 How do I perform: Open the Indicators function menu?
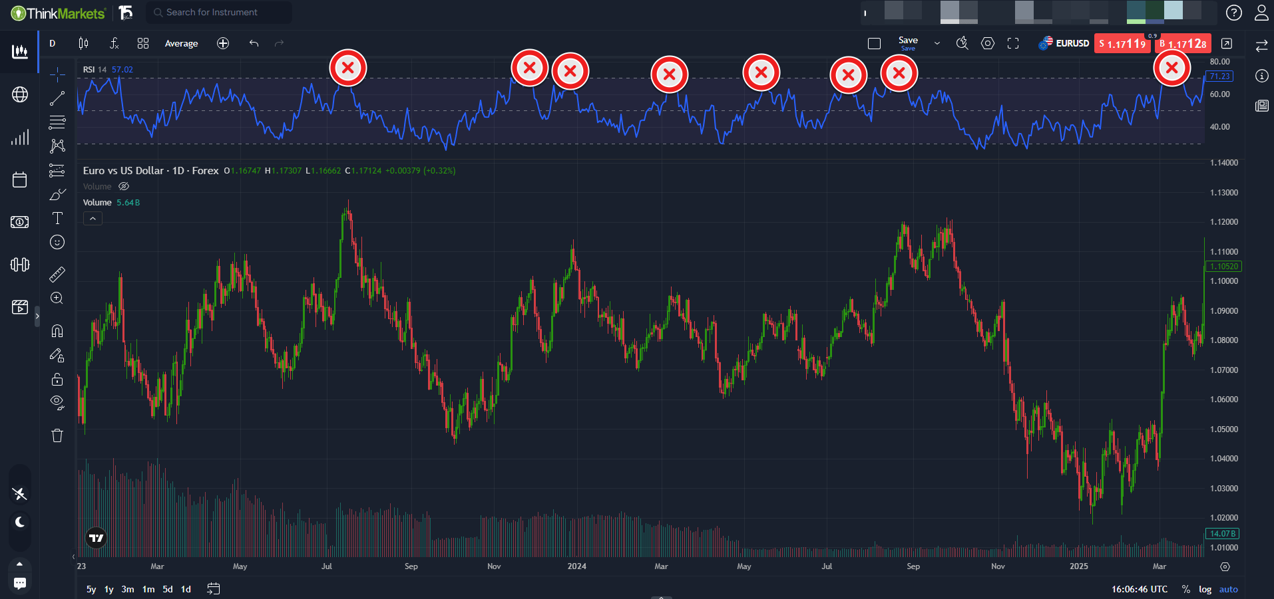coord(114,43)
